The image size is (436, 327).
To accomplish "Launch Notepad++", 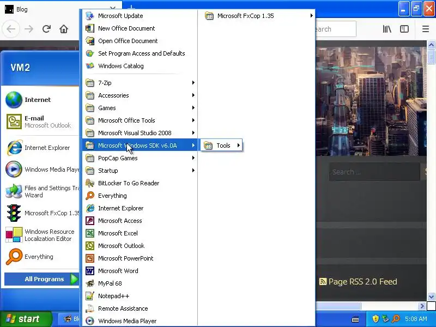I will 140,296.
